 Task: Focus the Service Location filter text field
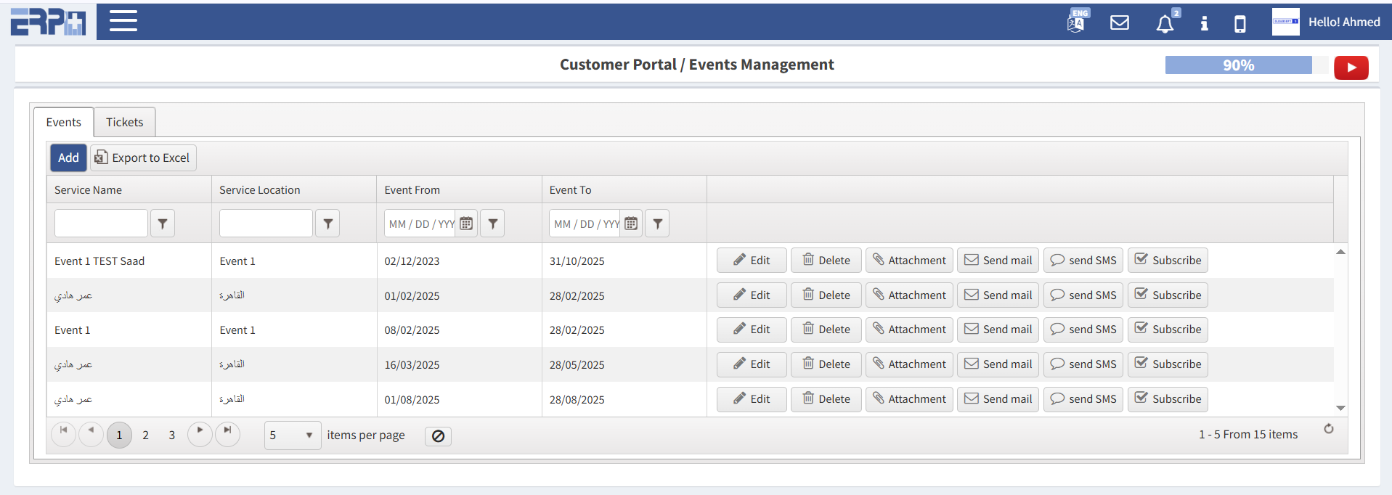click(x=266, y=224)
